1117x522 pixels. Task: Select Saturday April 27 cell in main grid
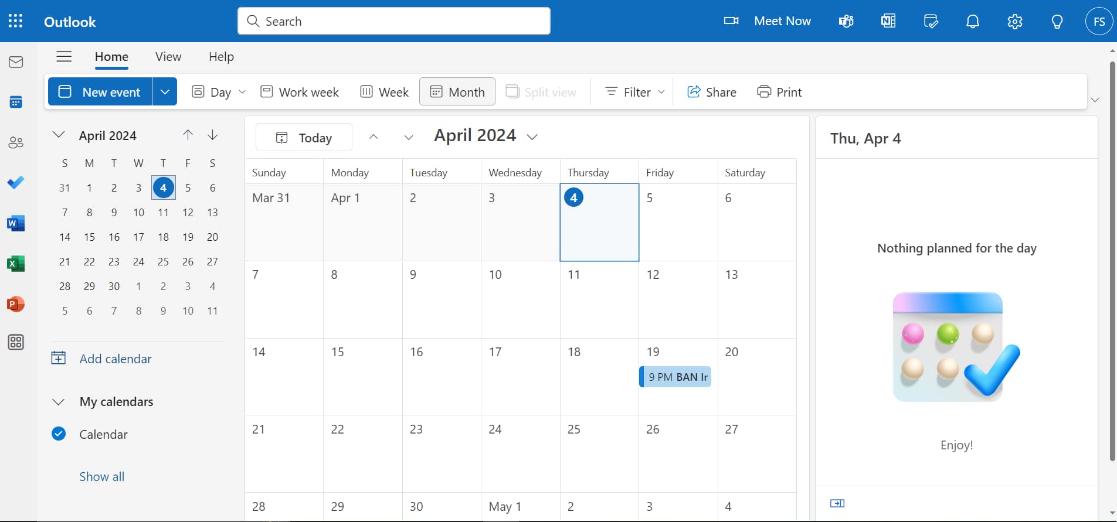point(757,453)
